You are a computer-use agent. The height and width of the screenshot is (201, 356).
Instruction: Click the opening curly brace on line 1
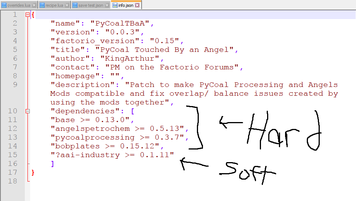(33, 15)
